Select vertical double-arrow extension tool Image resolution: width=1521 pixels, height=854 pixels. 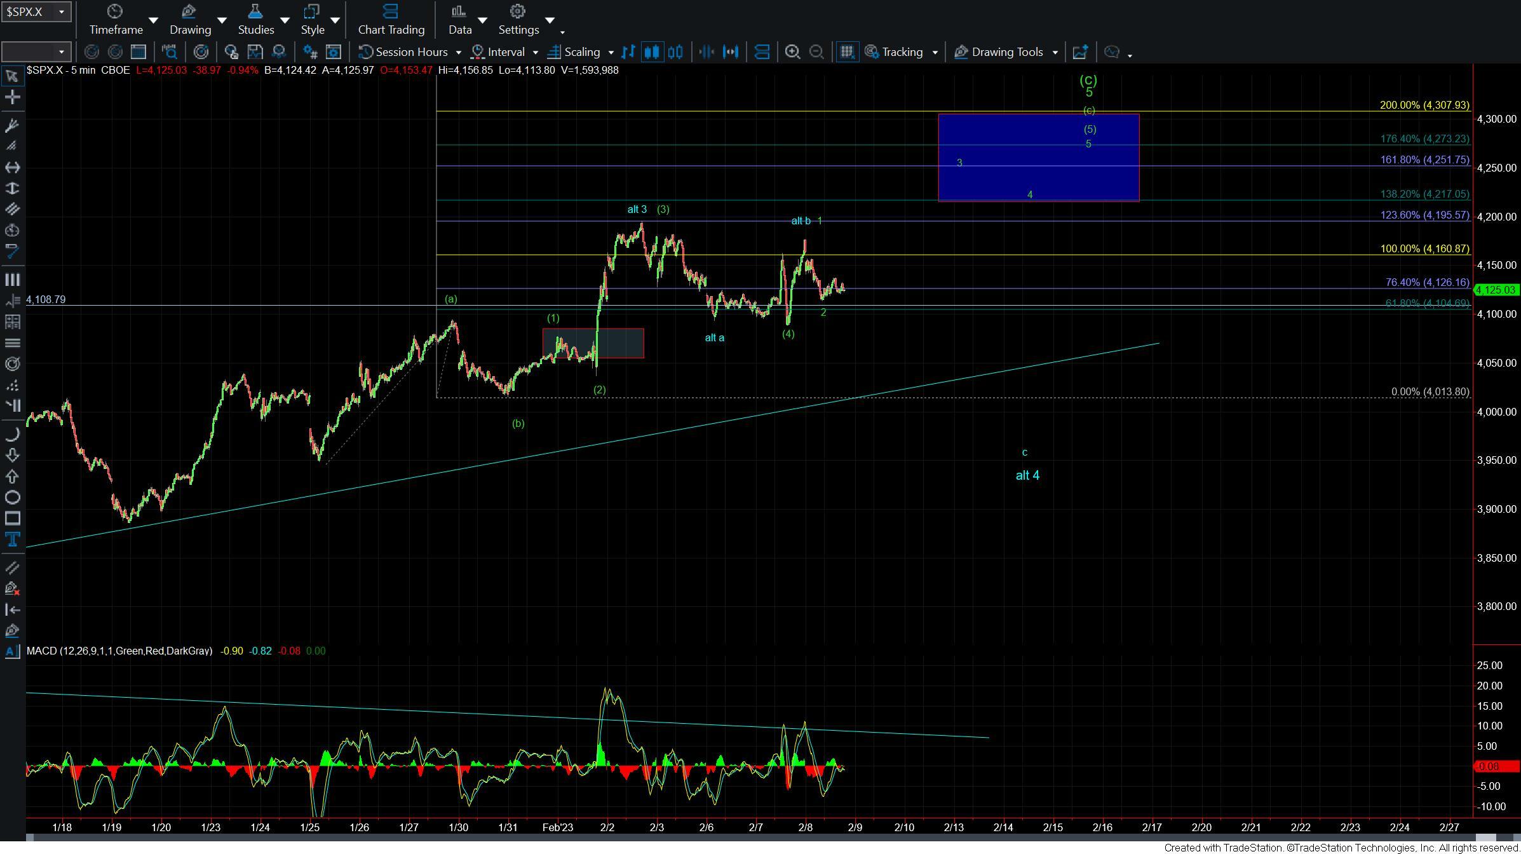pos(12,188)
